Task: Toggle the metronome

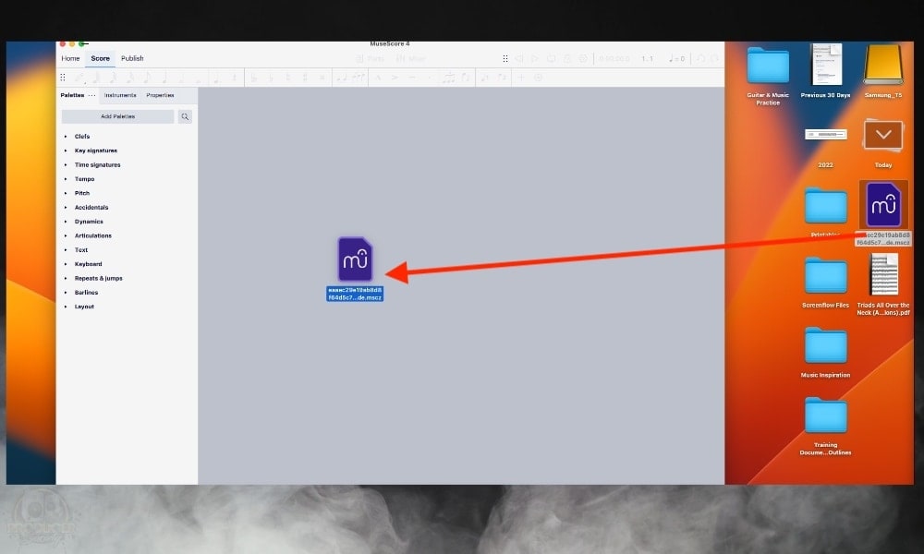Action: [567, 59]
